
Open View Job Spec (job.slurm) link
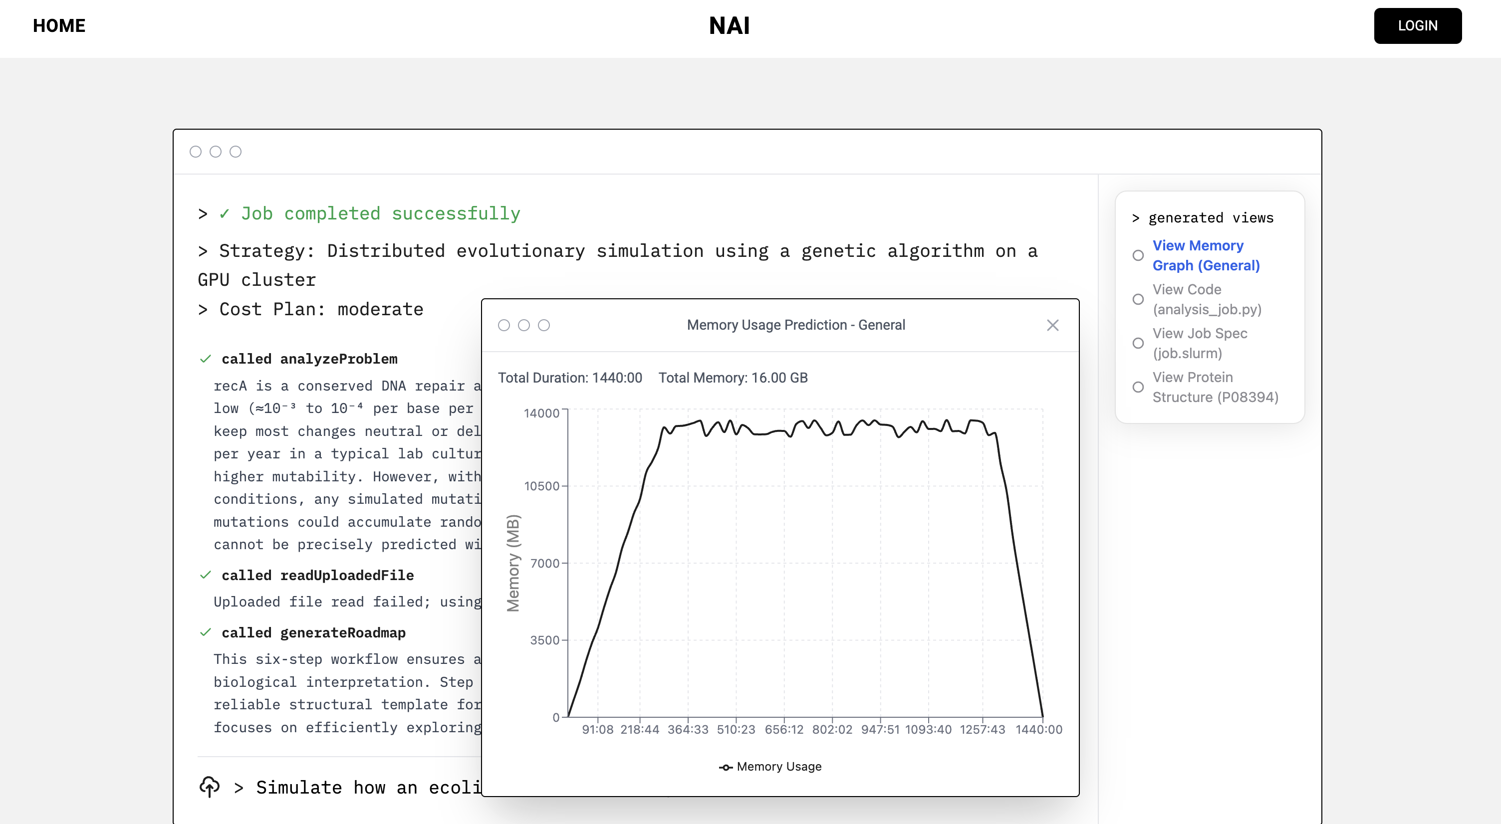[x=1199, y=343]
